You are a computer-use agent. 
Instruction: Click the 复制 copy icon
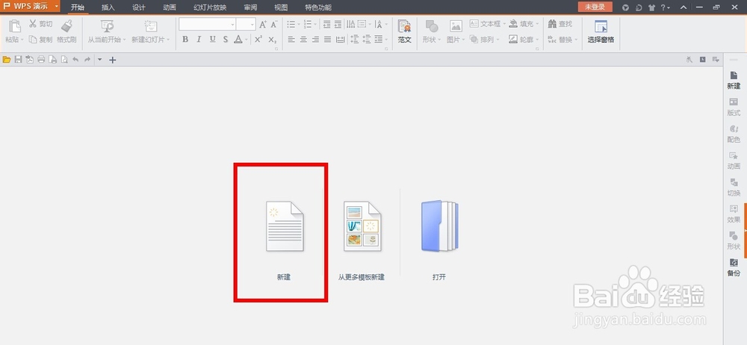33,40
